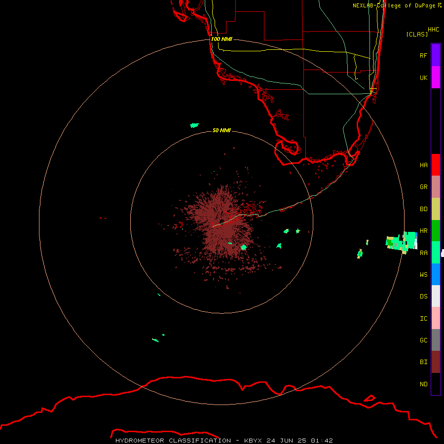The width and height of the screenshot is (444, 444).
Task: Click the green rain echo above the 50 NMI label
Action: click(194, 125)
